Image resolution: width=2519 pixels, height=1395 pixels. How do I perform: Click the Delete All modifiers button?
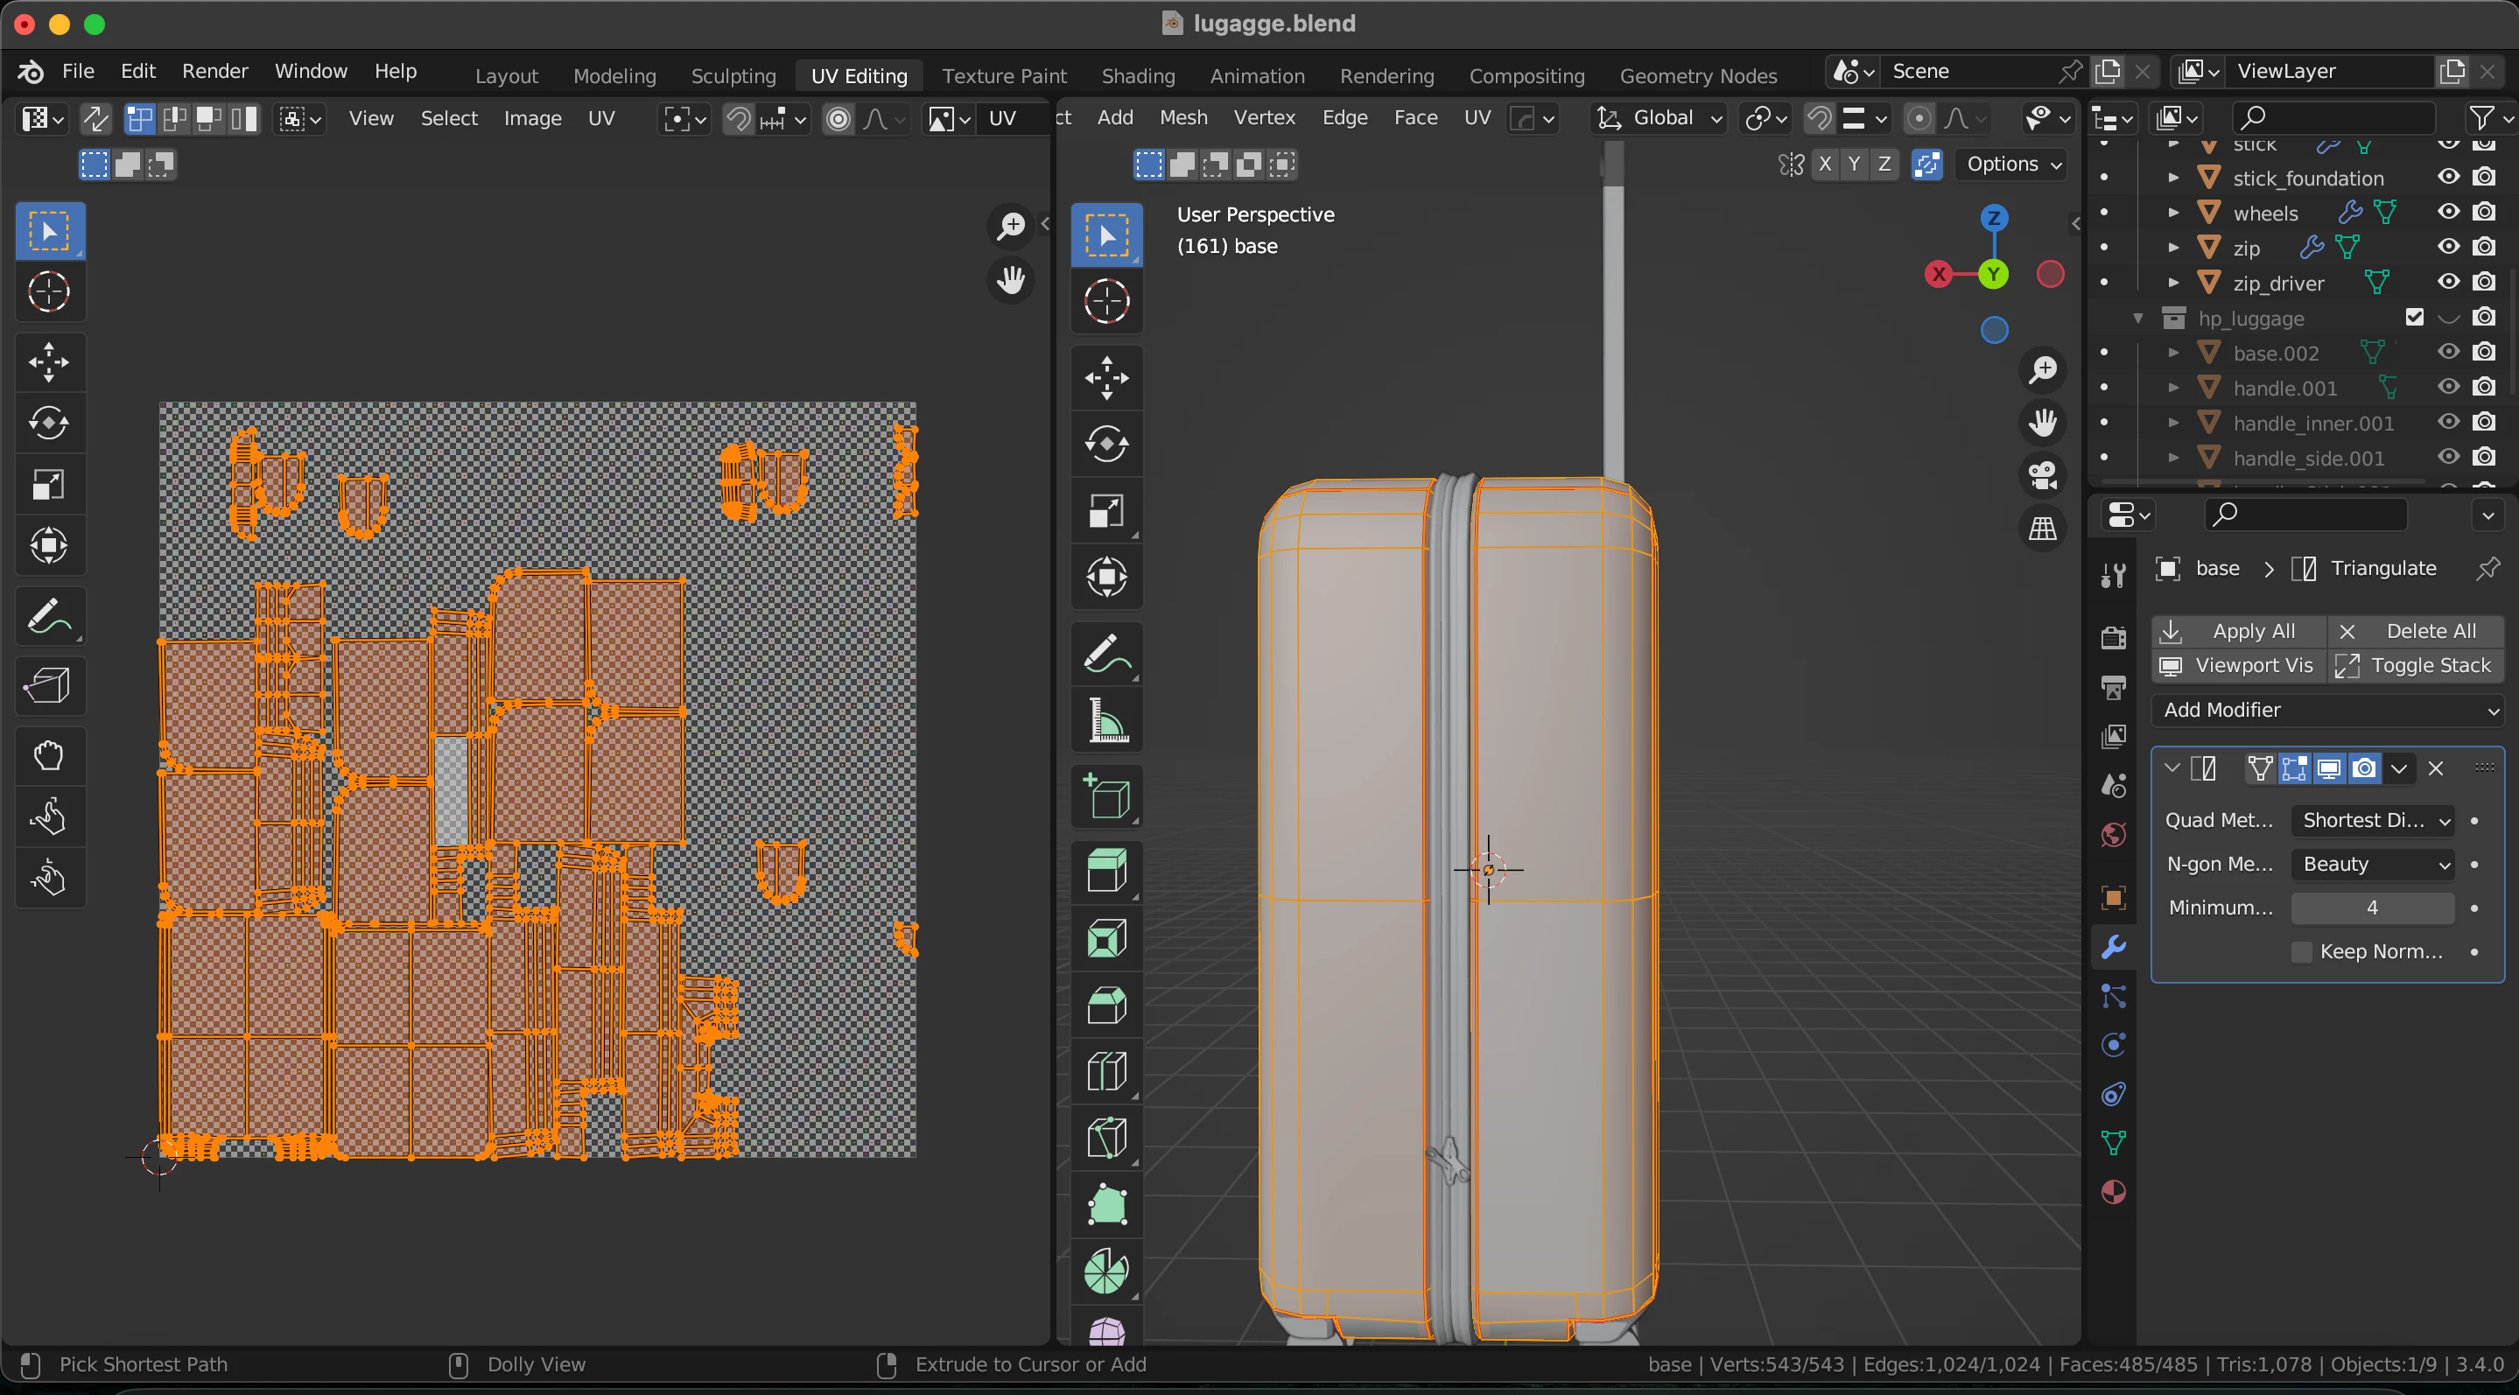[2416, 630]
